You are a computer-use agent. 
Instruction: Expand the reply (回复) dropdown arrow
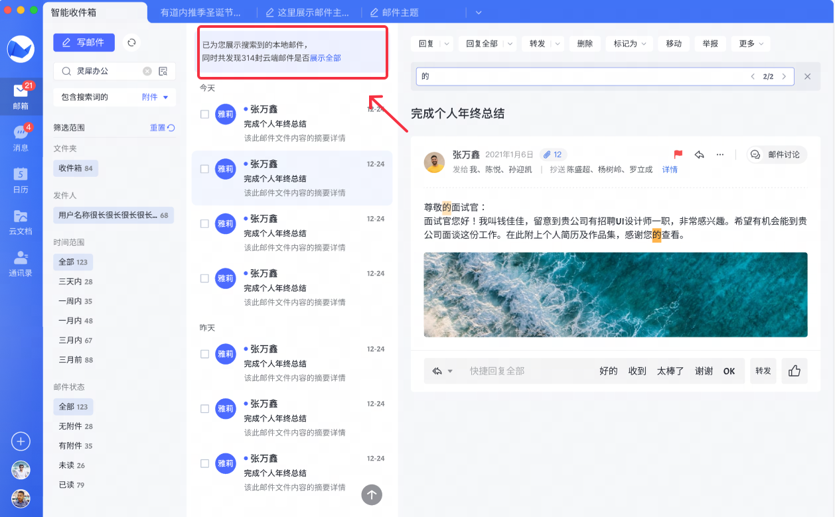pyautogui.click(x=446, y=44)
